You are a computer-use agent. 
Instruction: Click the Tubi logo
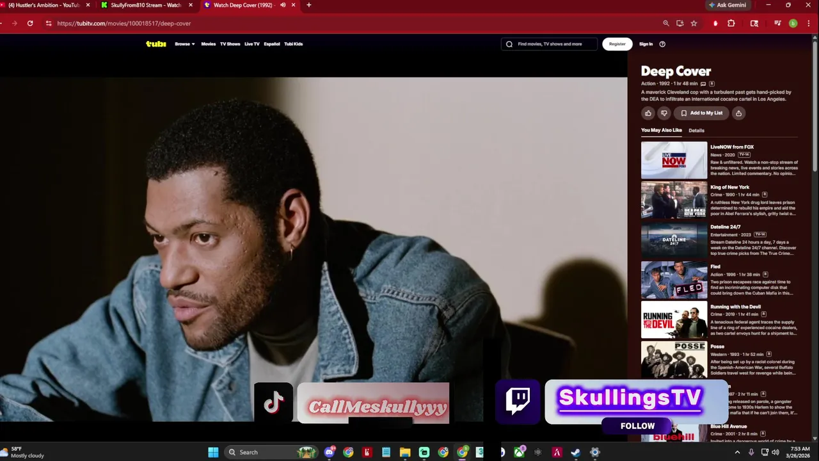(156, 44)
